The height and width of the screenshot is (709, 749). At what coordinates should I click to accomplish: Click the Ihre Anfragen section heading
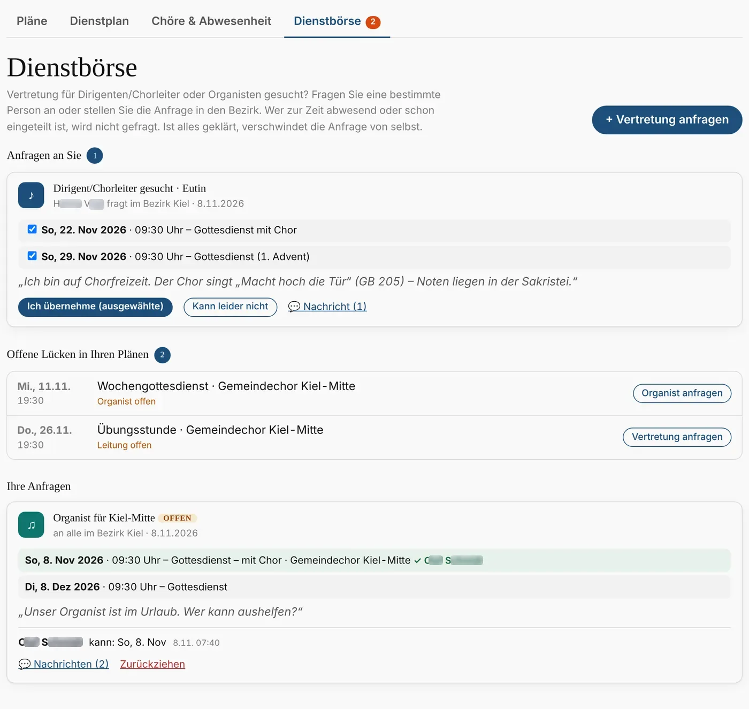(39, 486)
